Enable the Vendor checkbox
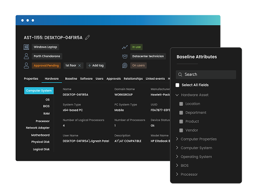The width and height of the screenshot is (257, 191). [181, 130]
